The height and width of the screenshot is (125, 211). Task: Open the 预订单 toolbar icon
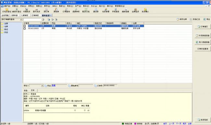pyautogui.click(x=46, y=10)
